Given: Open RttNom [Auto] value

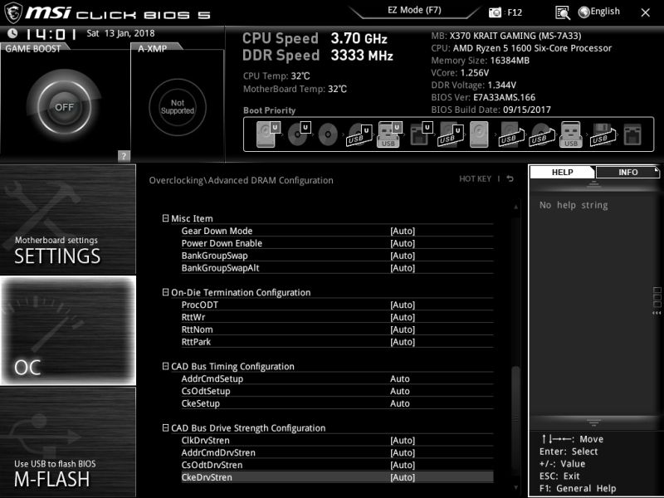Looking at the screenshot, I should point(403,330).
